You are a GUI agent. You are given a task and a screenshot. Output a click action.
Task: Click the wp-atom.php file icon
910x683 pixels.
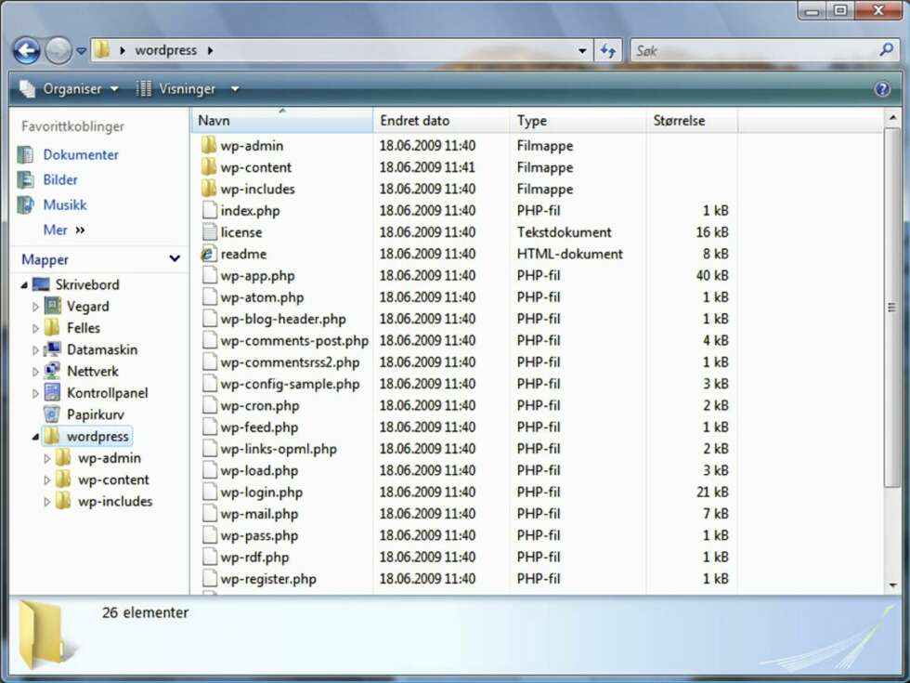pos(209,296)
